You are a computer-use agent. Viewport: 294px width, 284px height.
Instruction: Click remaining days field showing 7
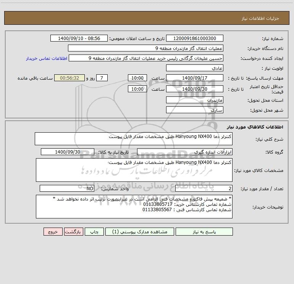tap(102, 78)
